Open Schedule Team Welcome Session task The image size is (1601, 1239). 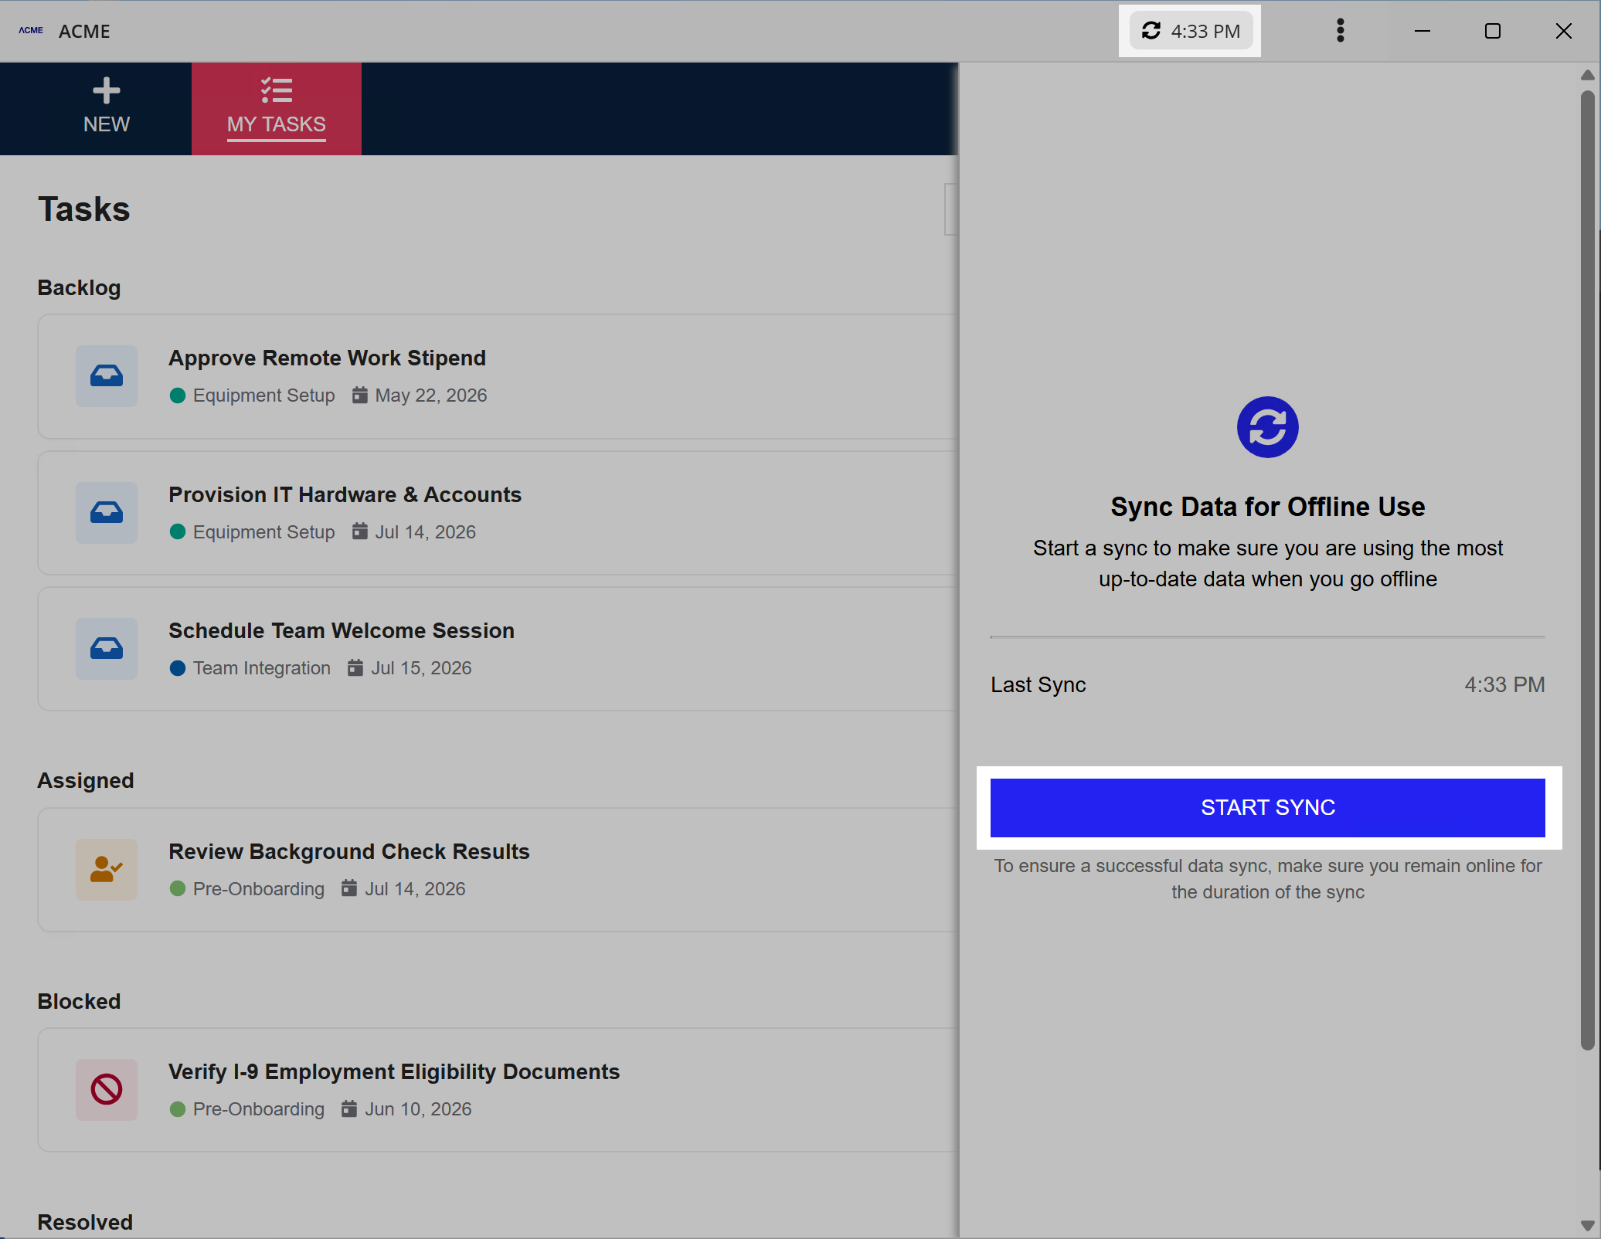[498, 649]
